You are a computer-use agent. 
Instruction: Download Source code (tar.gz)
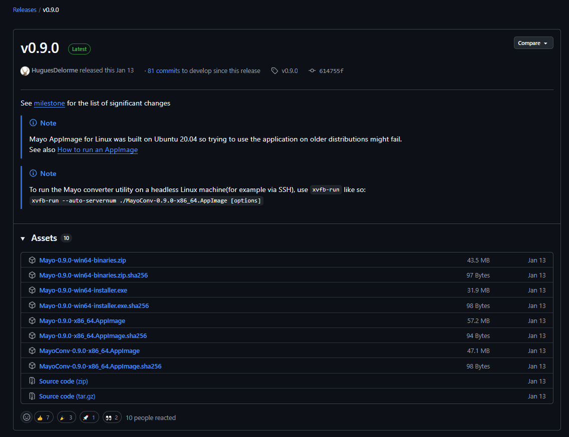click(x=67, y=396)
